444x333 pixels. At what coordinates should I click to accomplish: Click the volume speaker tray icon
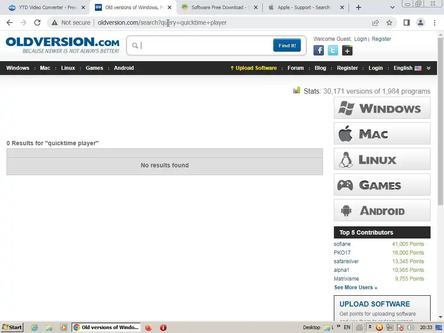410,328
